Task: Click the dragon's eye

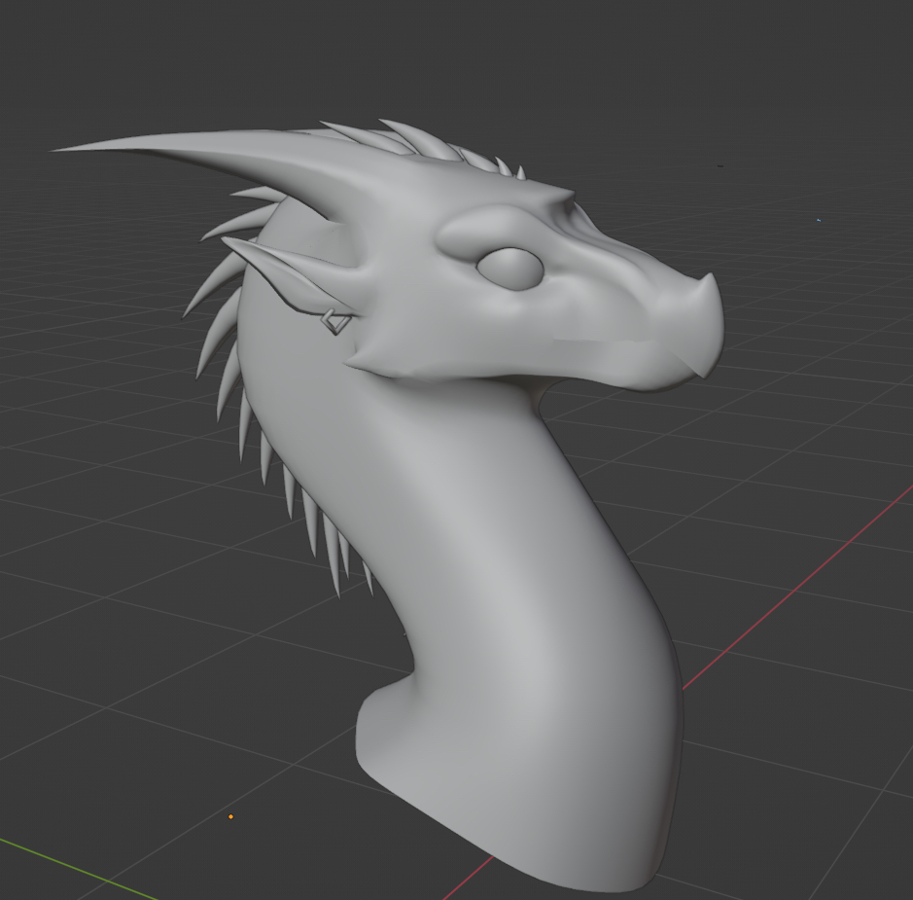Action: pyautogui.click(x=511, y=268)
